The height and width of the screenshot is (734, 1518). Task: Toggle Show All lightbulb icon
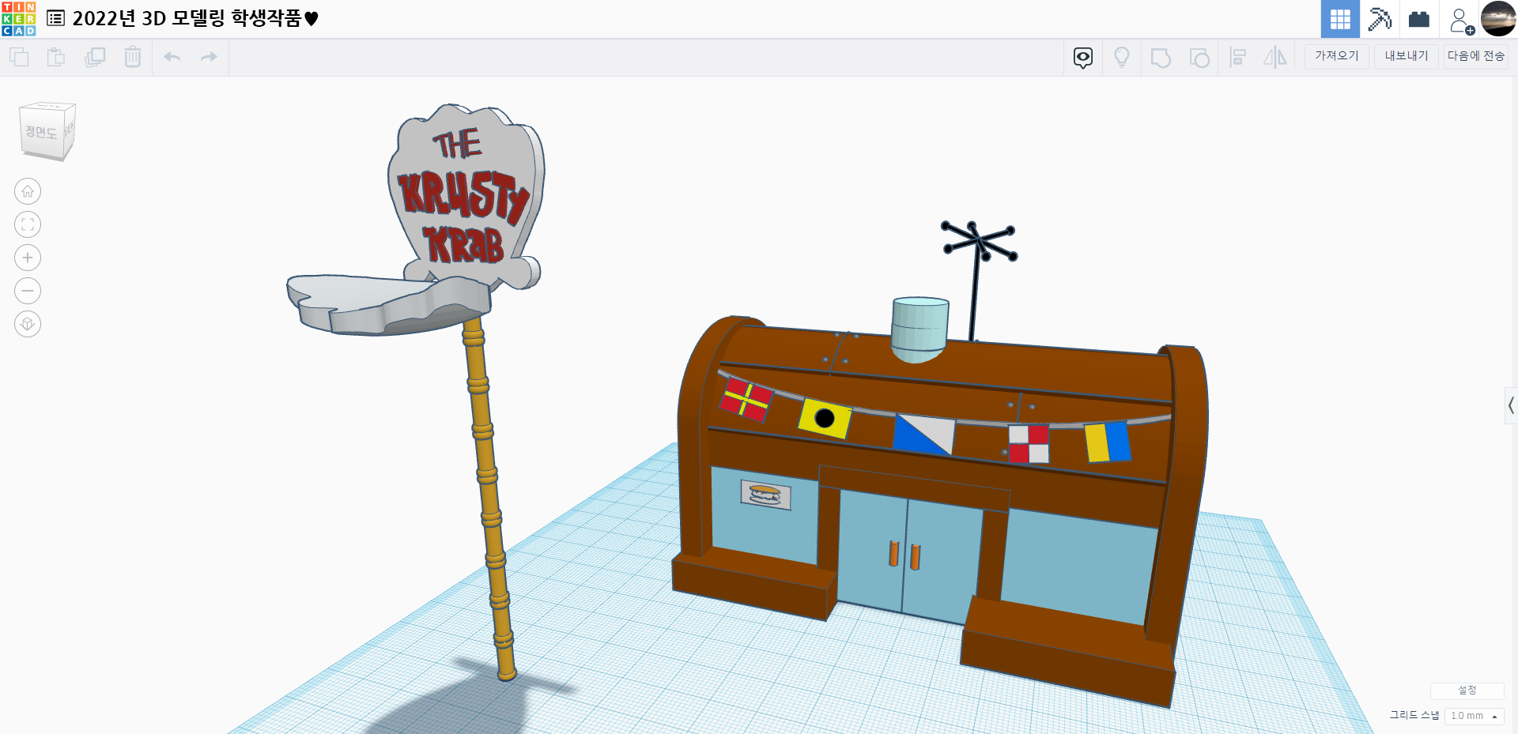tap(1122, 58)
